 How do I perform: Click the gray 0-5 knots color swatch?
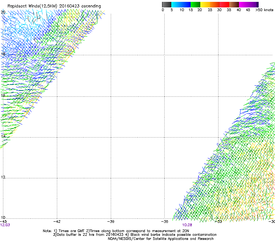[166, 4]
